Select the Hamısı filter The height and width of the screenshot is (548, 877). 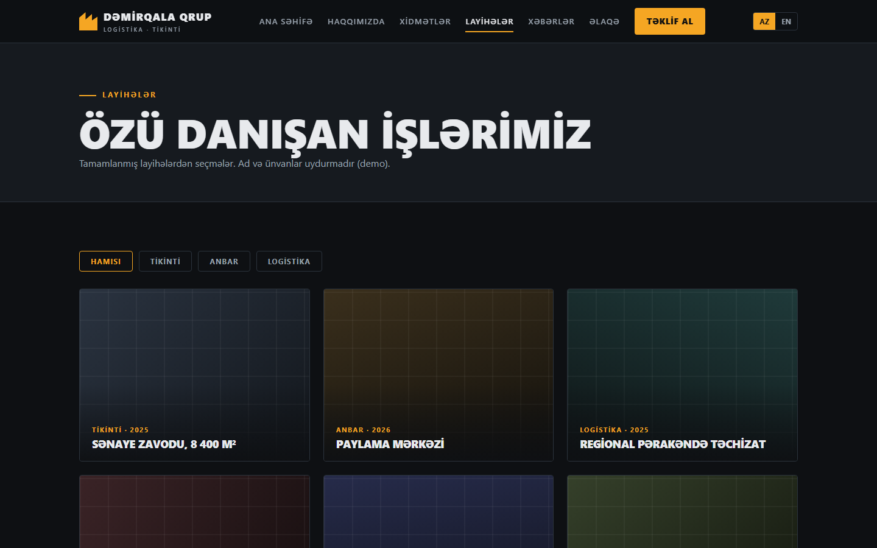(106, 261)
